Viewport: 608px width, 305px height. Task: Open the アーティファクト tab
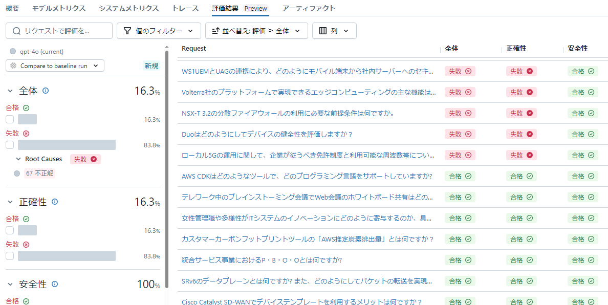click(x=309, y=8)
